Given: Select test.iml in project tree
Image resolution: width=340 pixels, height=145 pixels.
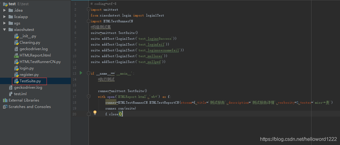Looking at the screenshot, I should coord(21,94).
